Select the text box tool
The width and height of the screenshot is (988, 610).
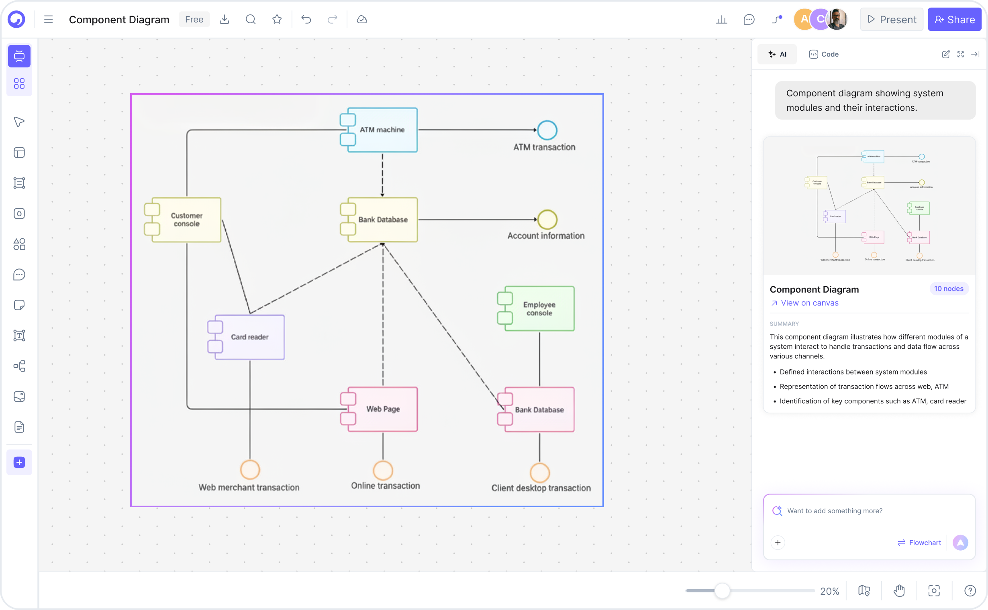[x=19, y=335]
